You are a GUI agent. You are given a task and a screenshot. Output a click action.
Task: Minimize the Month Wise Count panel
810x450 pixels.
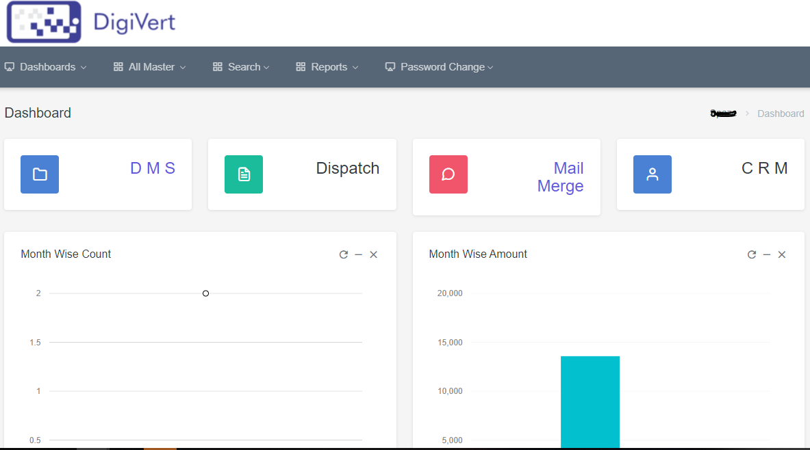(x=359, y=254)
